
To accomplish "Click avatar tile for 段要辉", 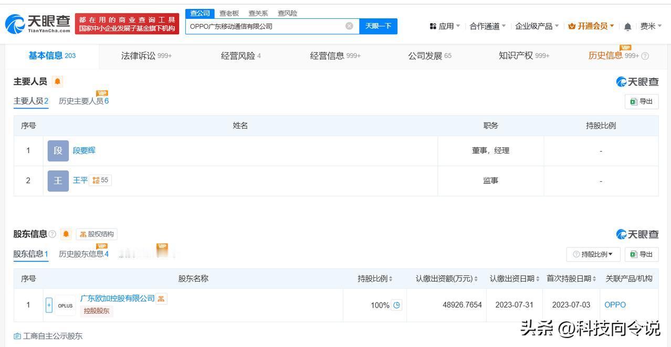I will click(x=58, y=151).
